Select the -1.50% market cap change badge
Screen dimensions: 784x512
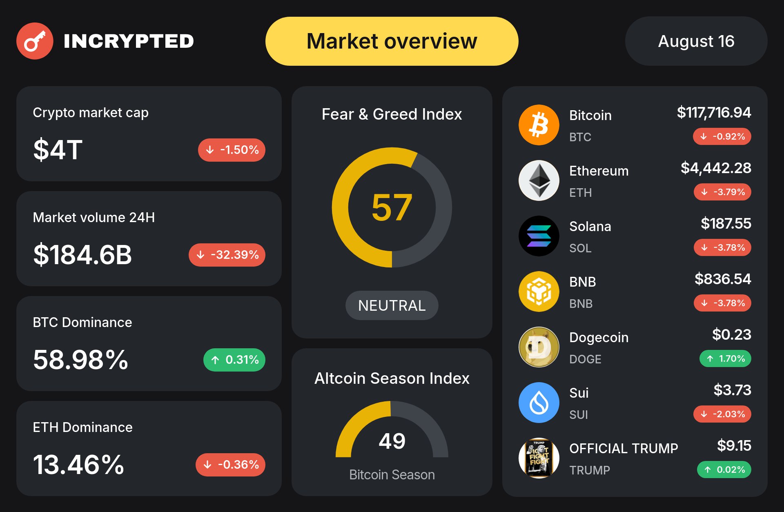pos(232,150)
